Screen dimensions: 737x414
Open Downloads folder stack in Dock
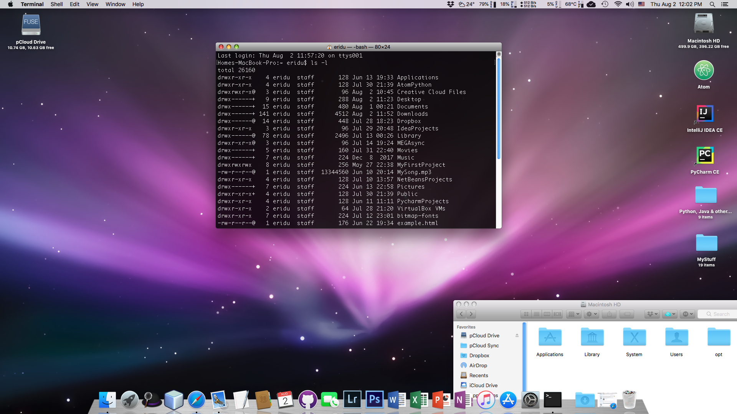pyautogui.click(x=585, y=400)
